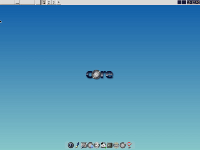Launch the editor using the paintbrush icon

78,145
